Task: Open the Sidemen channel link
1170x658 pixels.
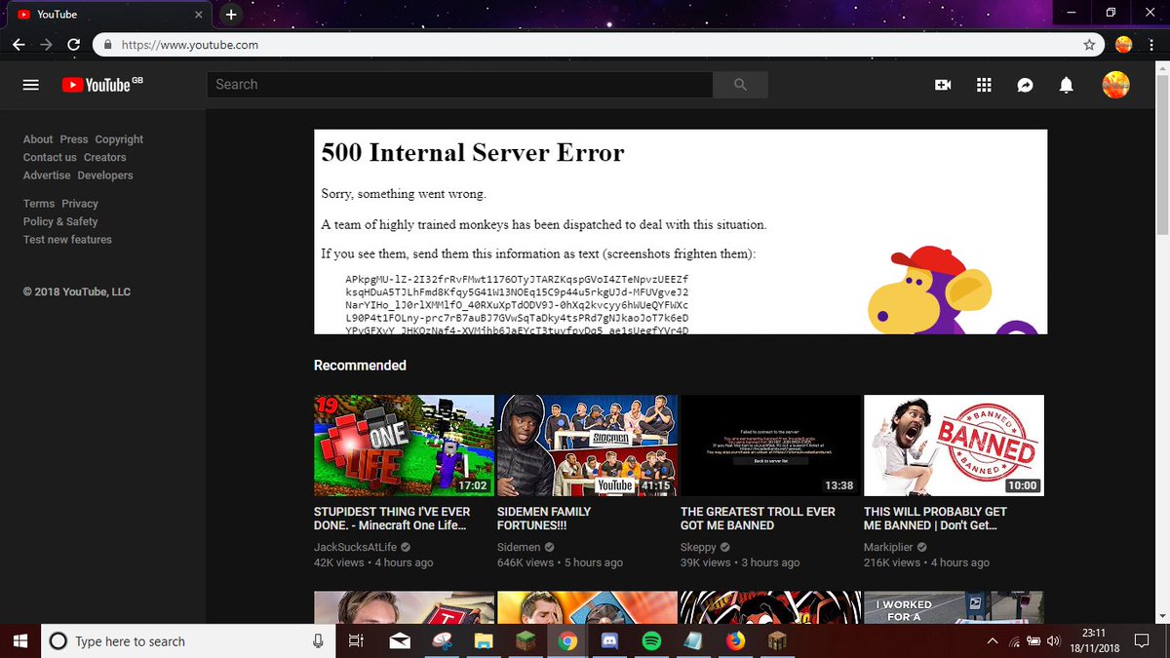Action: click(x=519, y=548)
